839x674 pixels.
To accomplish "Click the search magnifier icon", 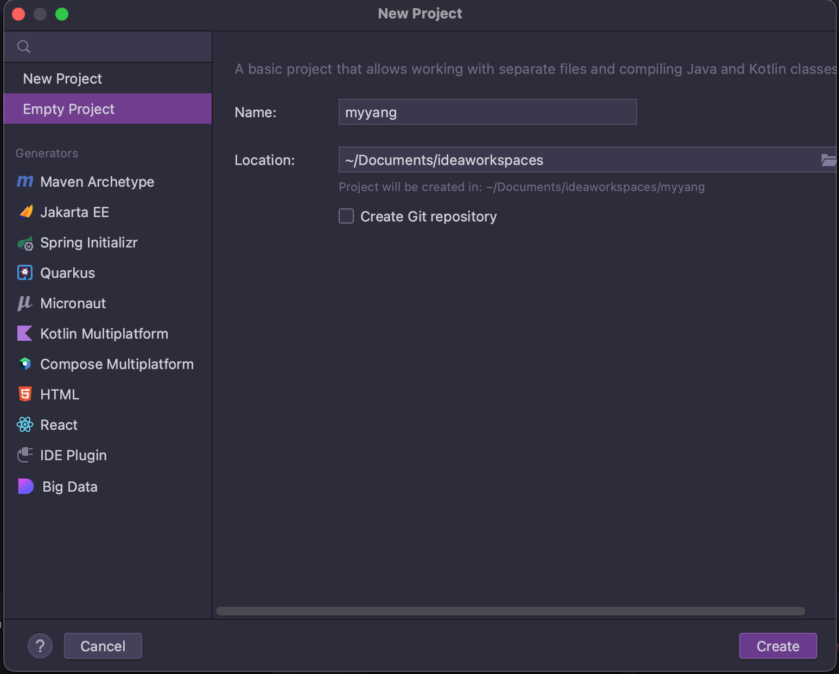I will (x=23, y=47).
